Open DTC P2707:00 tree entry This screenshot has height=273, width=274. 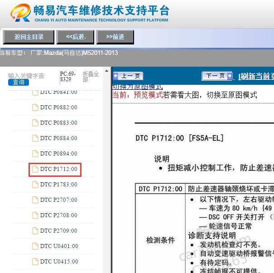click(58, 200)
